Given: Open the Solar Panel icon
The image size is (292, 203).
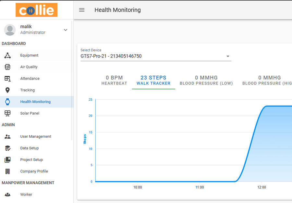Looking at the screenshot, I should (x=7, y=113).
